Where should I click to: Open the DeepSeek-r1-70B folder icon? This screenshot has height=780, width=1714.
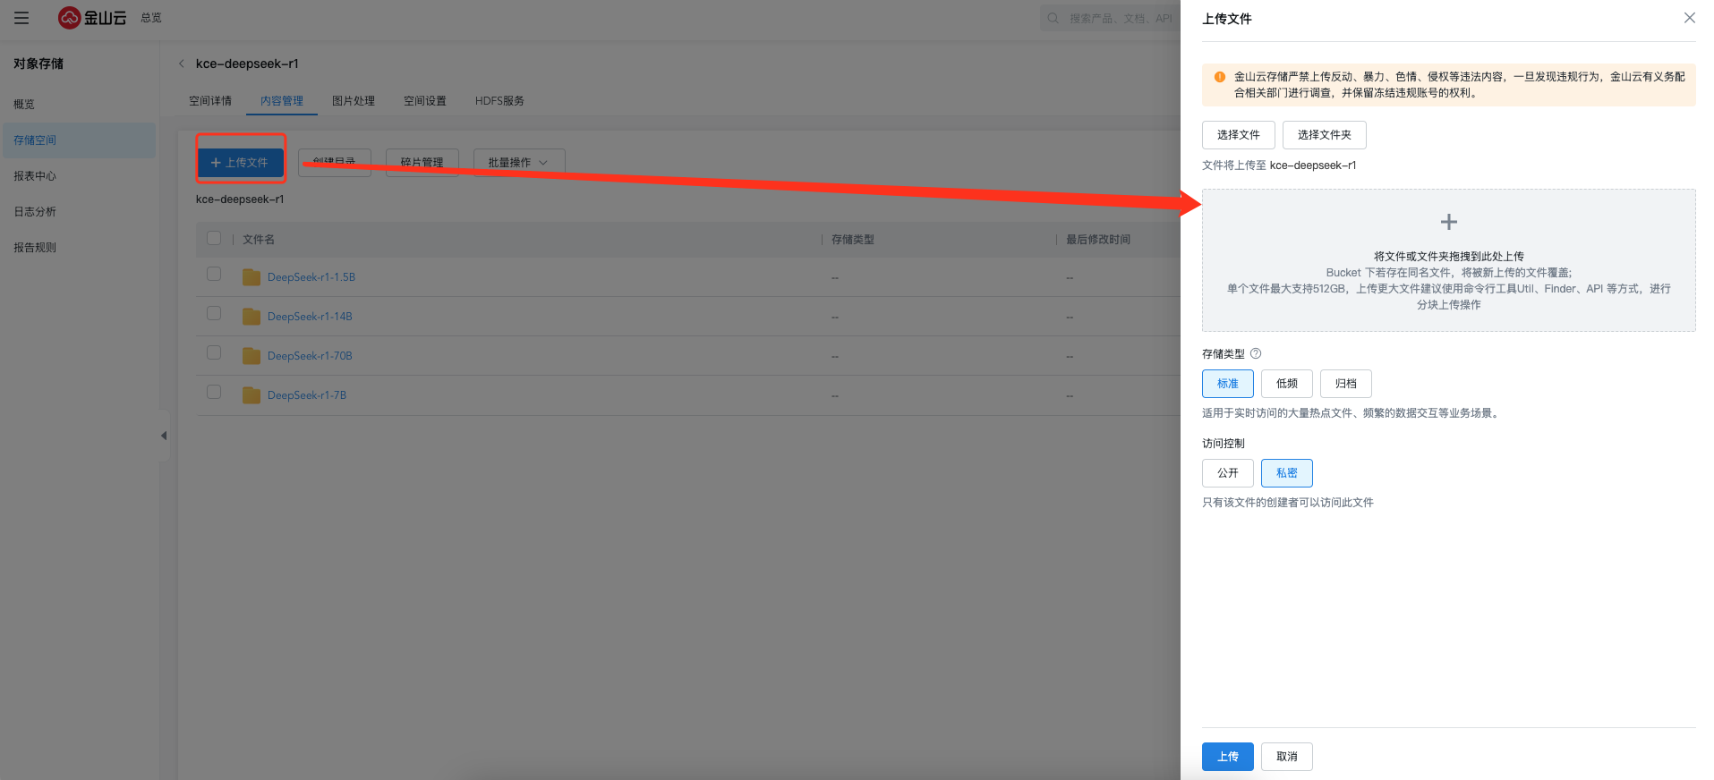252,356
